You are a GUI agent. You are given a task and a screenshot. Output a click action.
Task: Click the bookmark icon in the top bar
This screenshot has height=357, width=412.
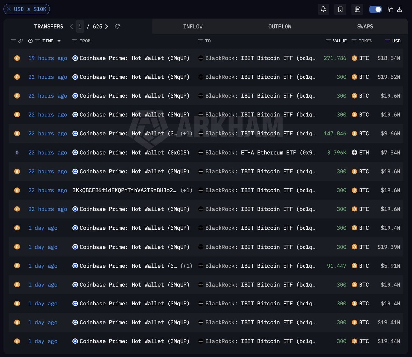coord(340,9)
